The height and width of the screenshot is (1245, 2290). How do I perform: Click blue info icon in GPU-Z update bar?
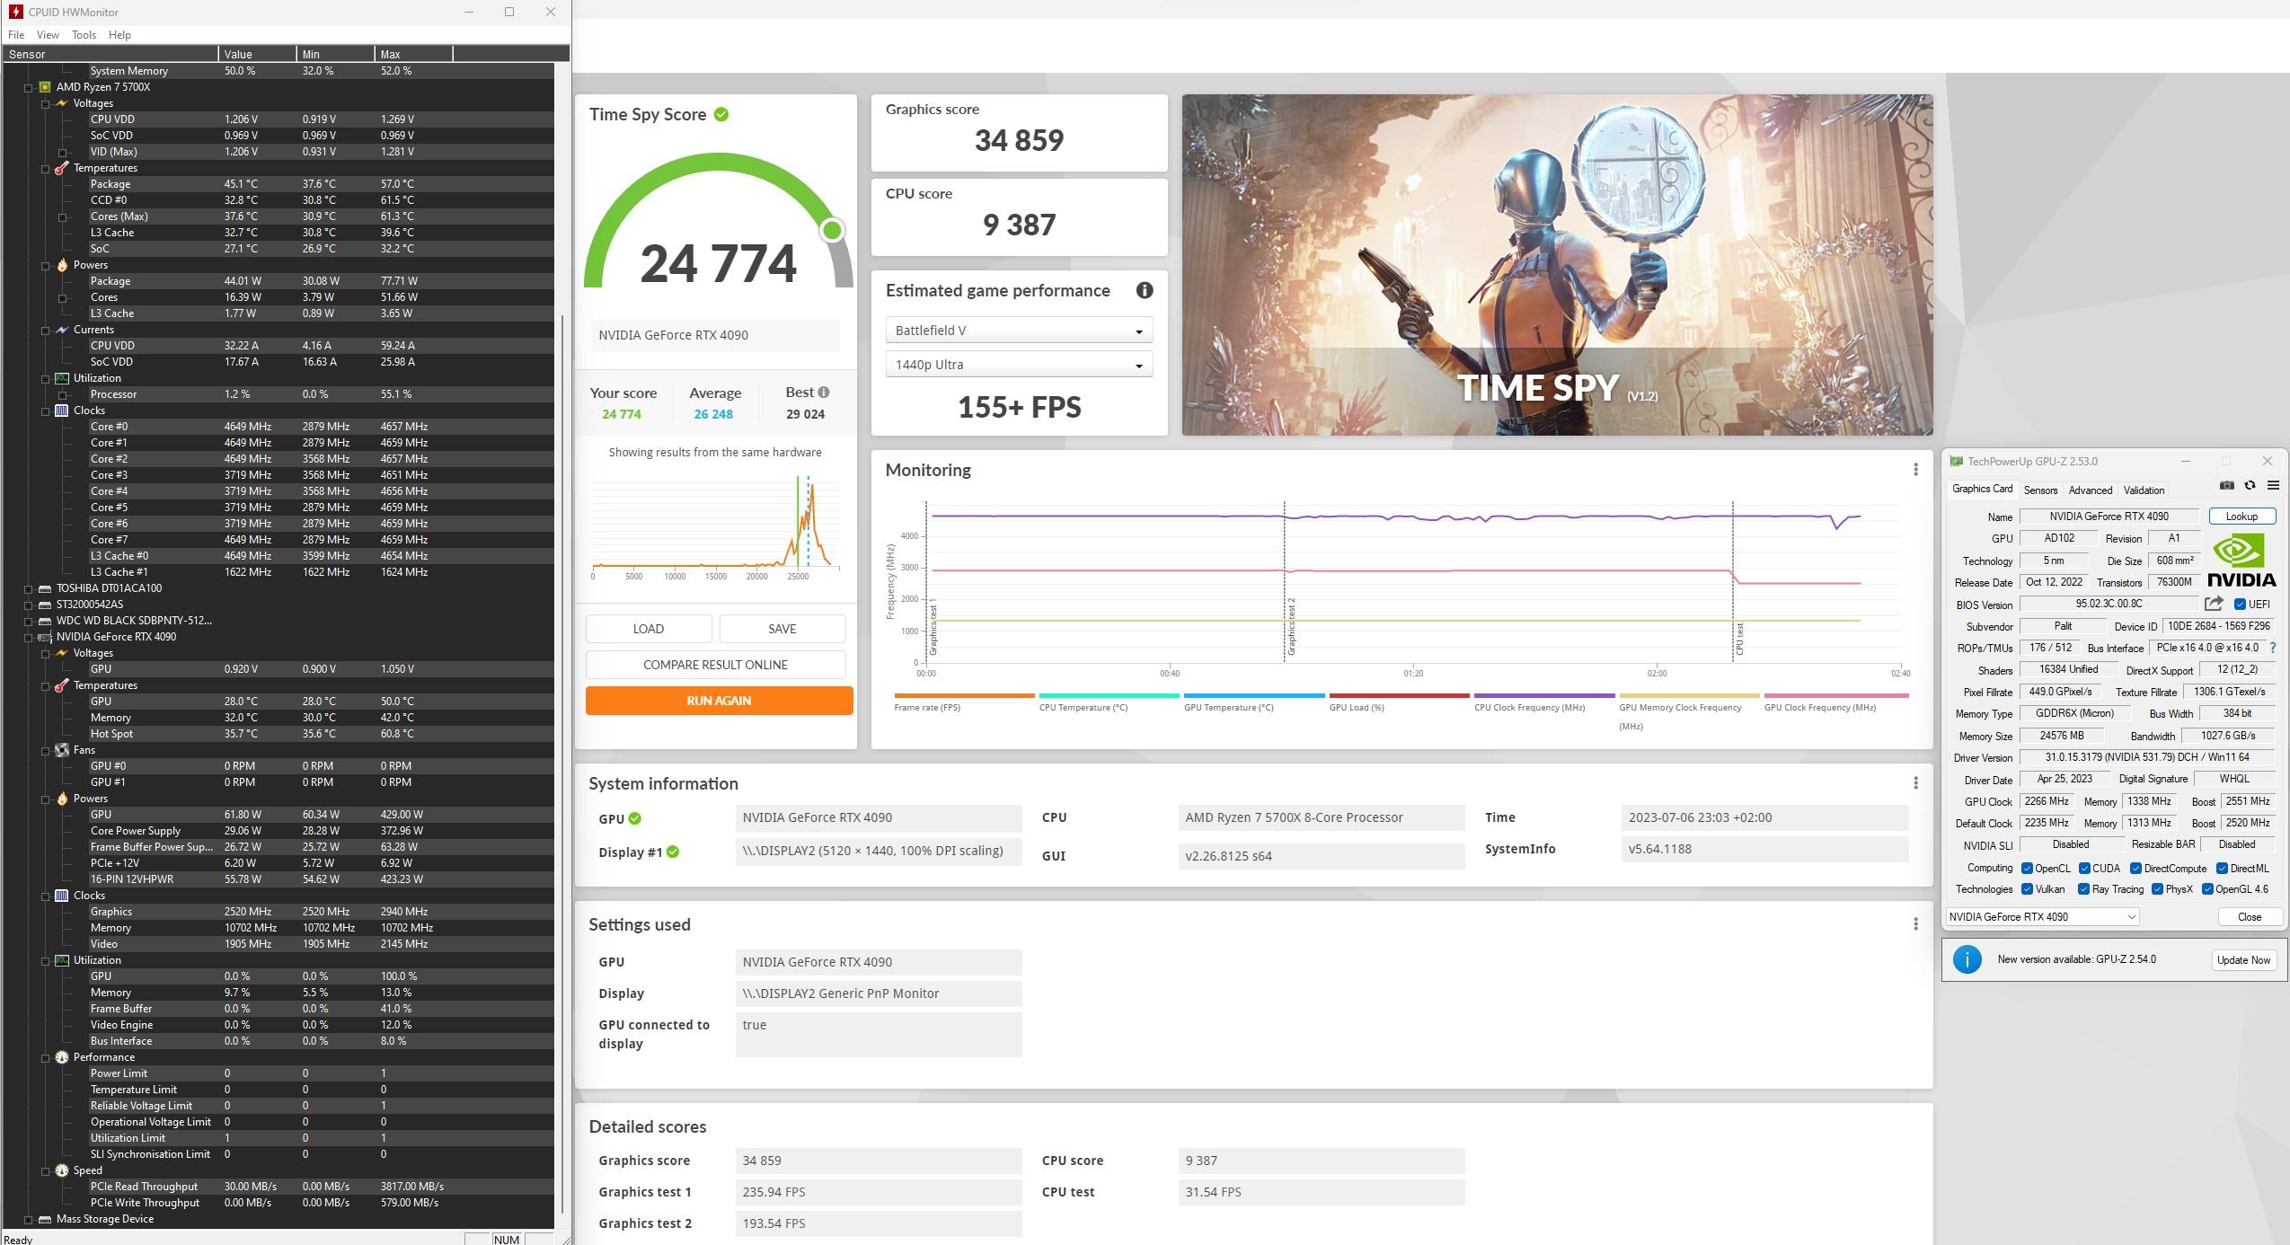[x=1967, y=959]
